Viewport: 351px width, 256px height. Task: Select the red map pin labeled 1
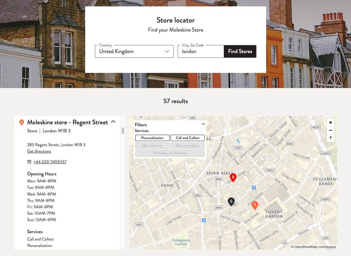[255, 205]
